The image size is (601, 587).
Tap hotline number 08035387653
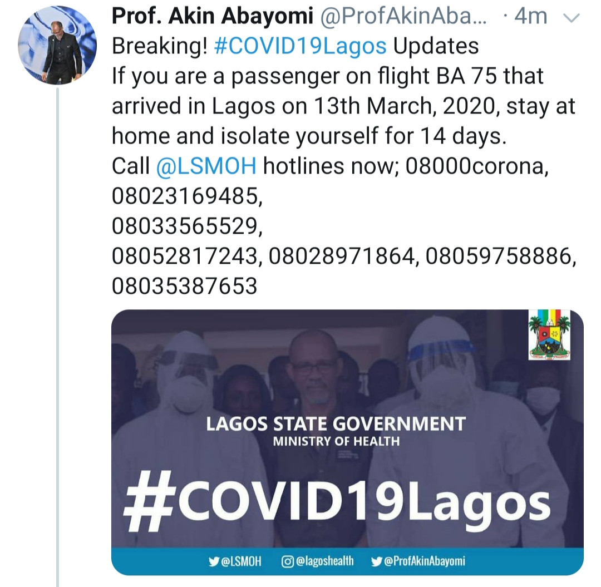(x=185, y=286)
